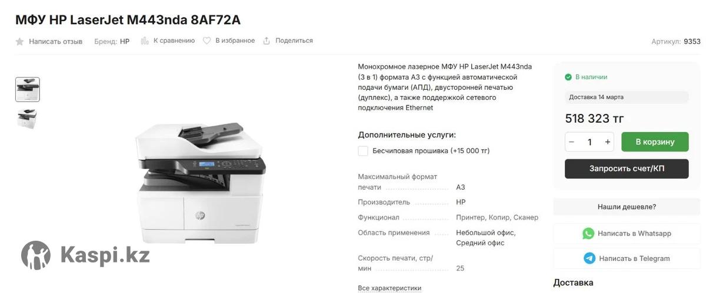Click the comparison bars icon
Image resolution: width=706 pixels, height=293 pixels.
(145, 41)
